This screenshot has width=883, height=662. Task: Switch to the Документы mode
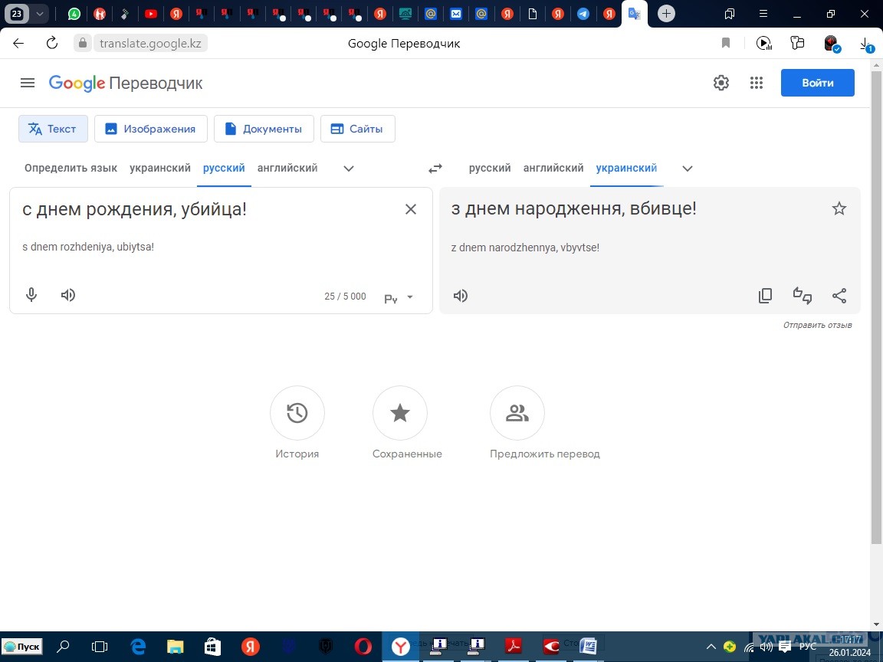(264, 129)
